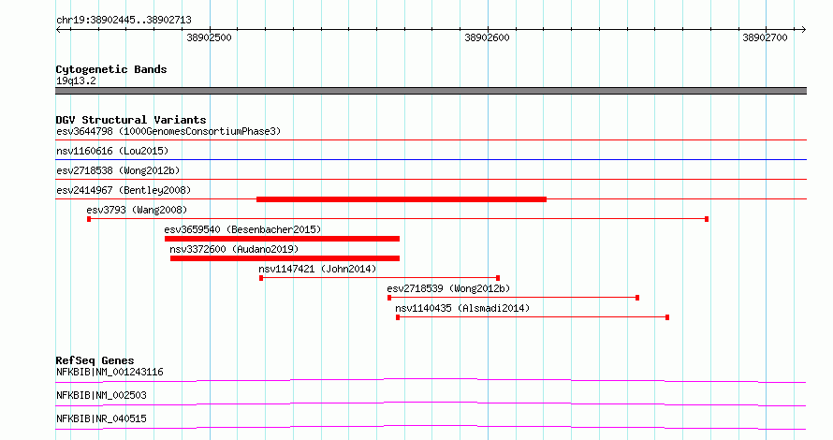The image size is (833, 440).
Task: Open the DGV Structural Variants track title
Action: (x=131, y=120)
